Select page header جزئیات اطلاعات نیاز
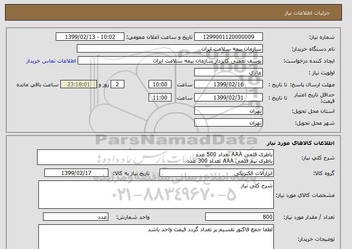The image size is (352, 249). pyautogui.click(x=307, y=13)
